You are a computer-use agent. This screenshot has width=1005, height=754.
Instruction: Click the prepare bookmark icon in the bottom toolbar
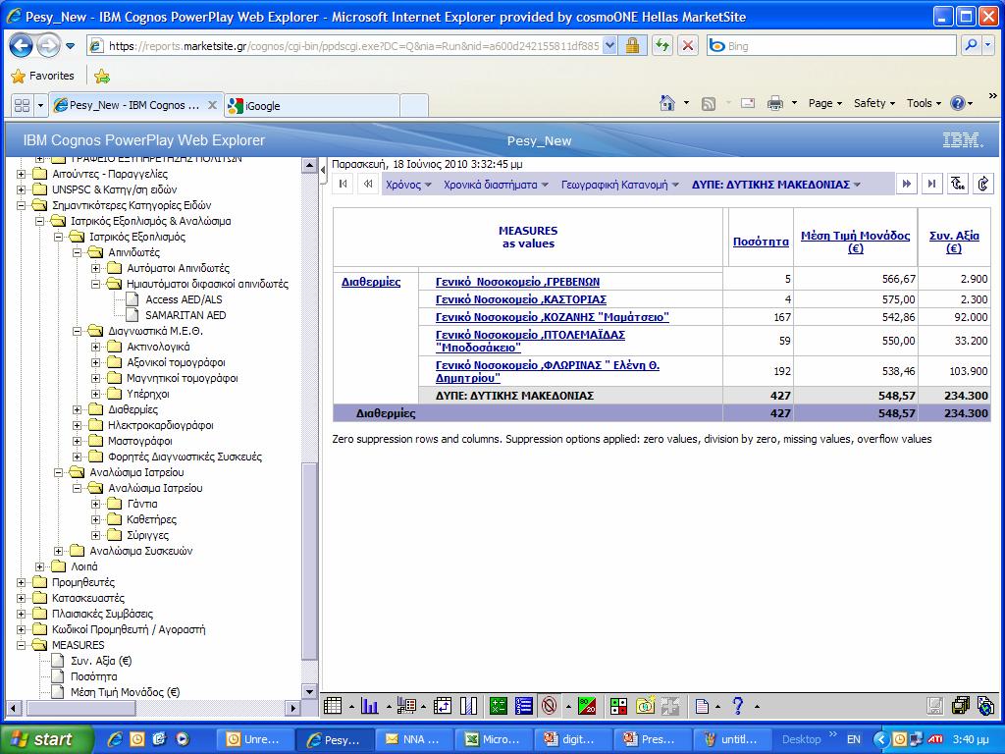(x=985, y=706)
